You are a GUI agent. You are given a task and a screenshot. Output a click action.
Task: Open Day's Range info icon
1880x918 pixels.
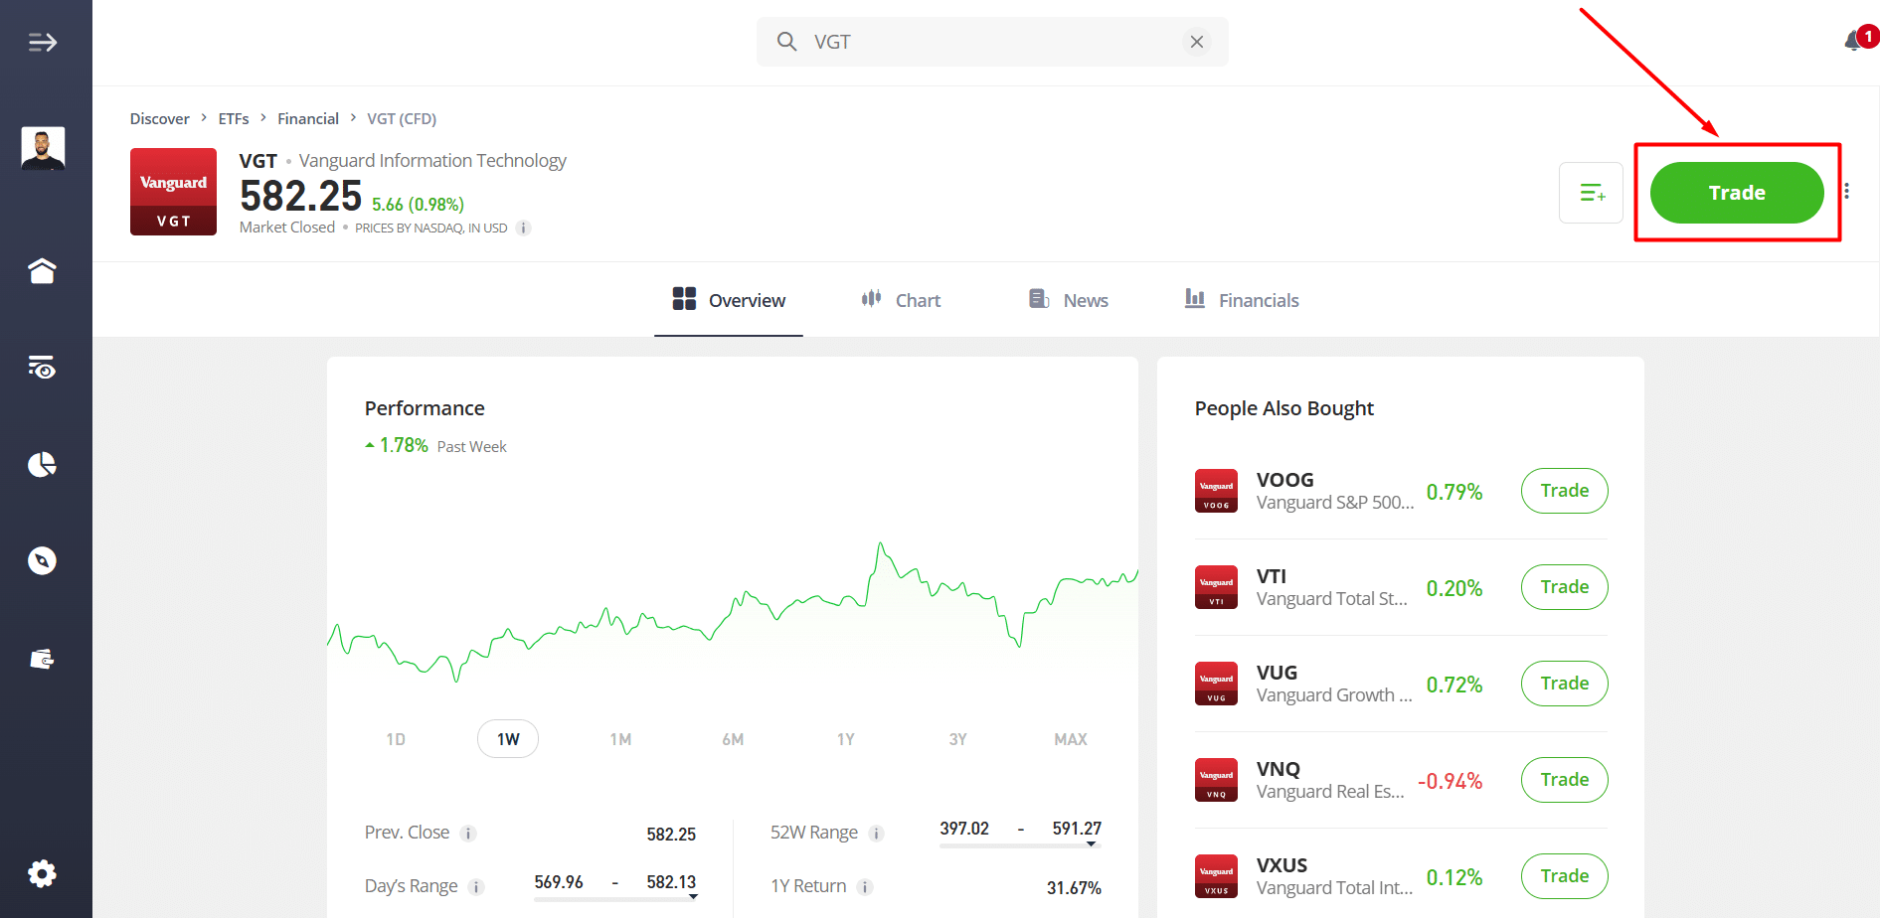(476, 887)
